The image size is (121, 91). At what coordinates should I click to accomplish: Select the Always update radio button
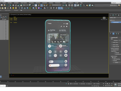(112, 58)
